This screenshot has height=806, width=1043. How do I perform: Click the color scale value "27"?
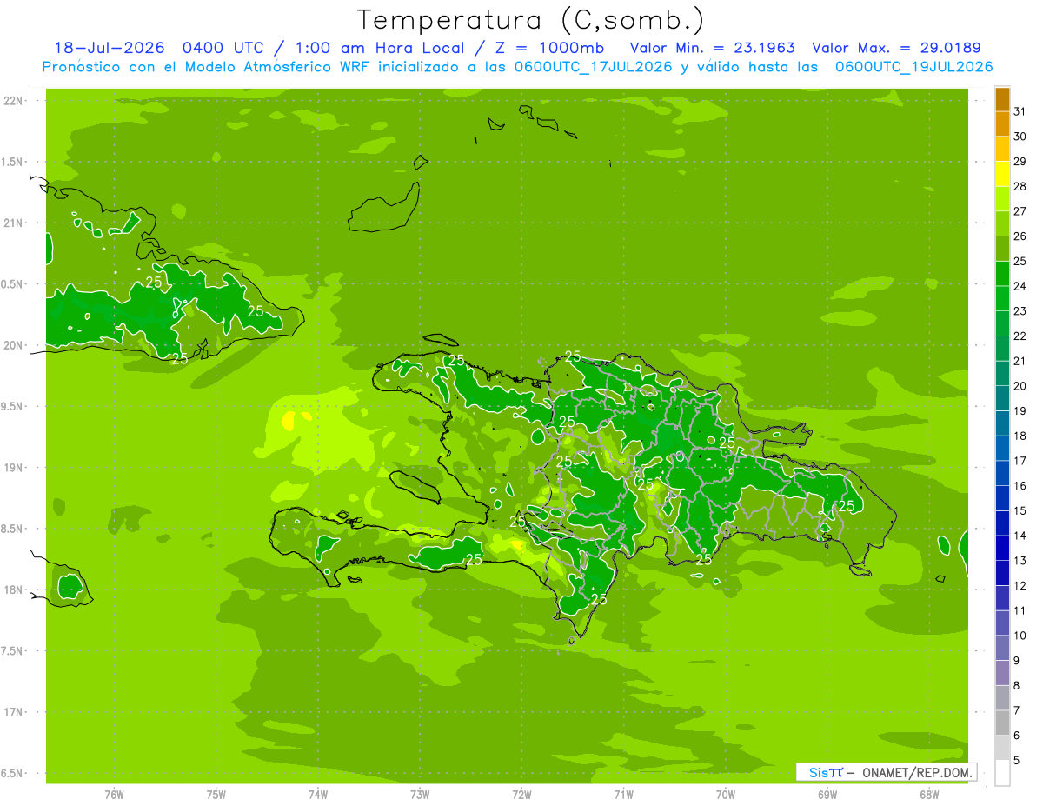1020,211
